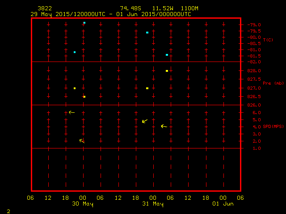Click yellow pressure point at 828.0 mb
Viewport: 286px width, 214px height.
pos(167,71)
